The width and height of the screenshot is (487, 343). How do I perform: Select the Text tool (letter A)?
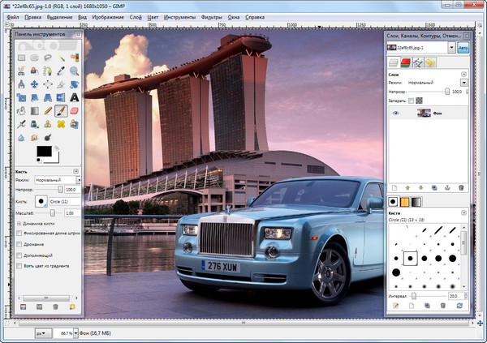coord(74,96)
